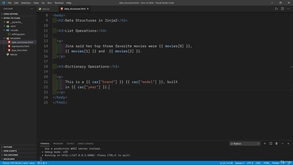Split the terminal pane
Screen dimensions: 293x165
(271, 143)
